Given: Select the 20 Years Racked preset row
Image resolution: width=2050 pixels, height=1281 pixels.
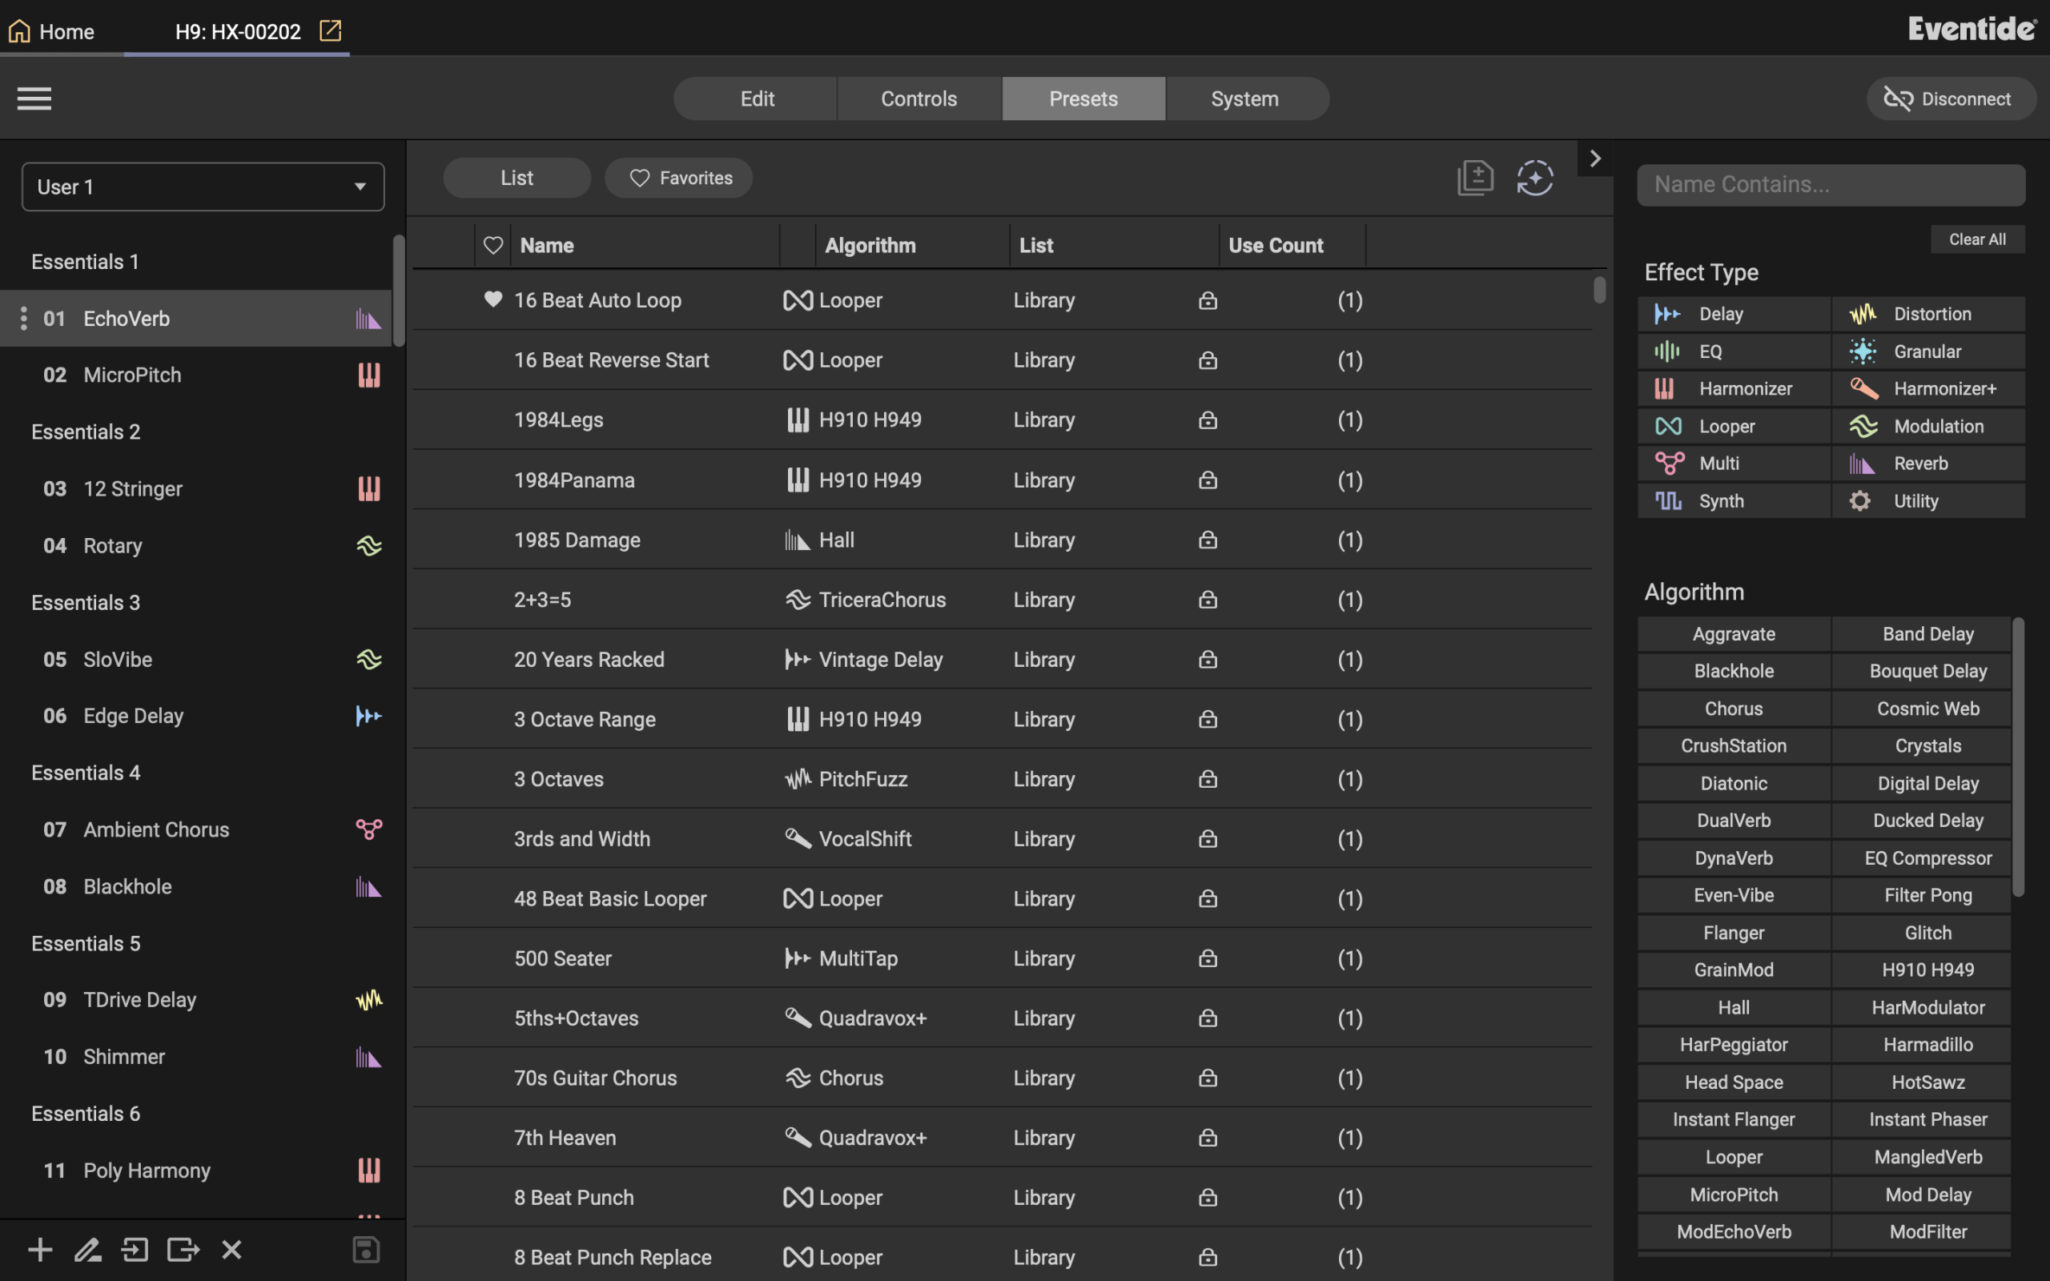Looking at the screenshot, I should click(1003, 659).
